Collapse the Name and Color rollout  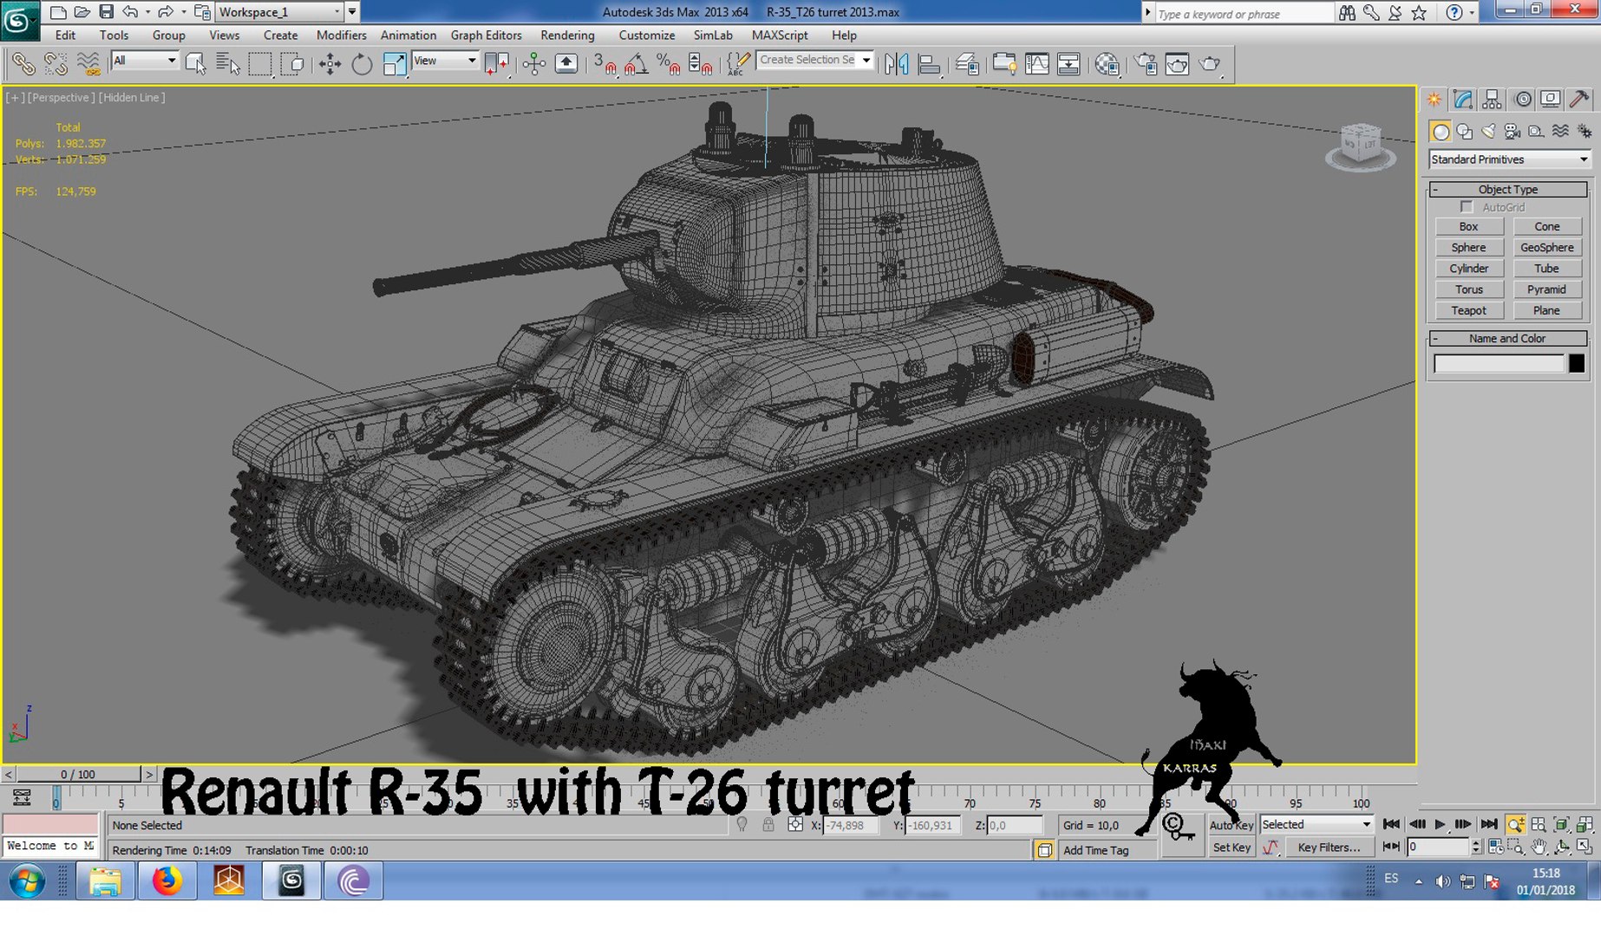[x=1507, y=338]
